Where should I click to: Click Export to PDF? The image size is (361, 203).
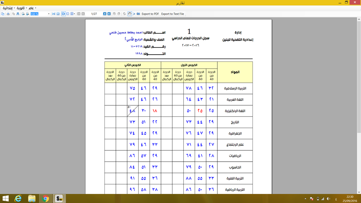[x=150, y=14]
